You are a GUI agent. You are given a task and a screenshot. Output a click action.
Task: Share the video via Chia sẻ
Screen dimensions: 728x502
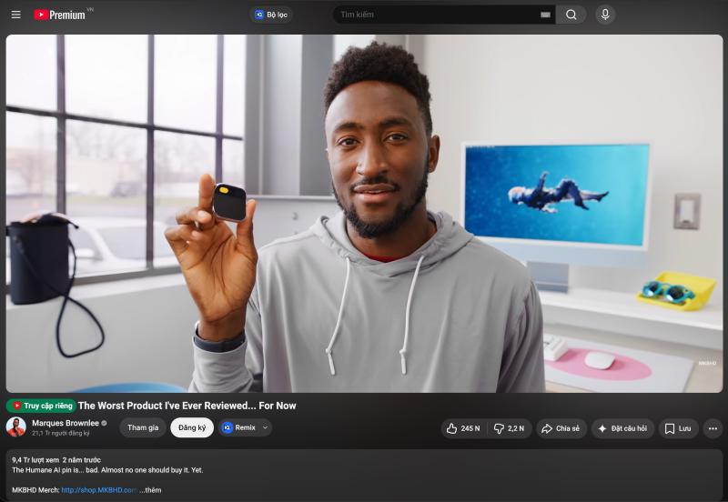pyautogui.click(x=561, y=428)
